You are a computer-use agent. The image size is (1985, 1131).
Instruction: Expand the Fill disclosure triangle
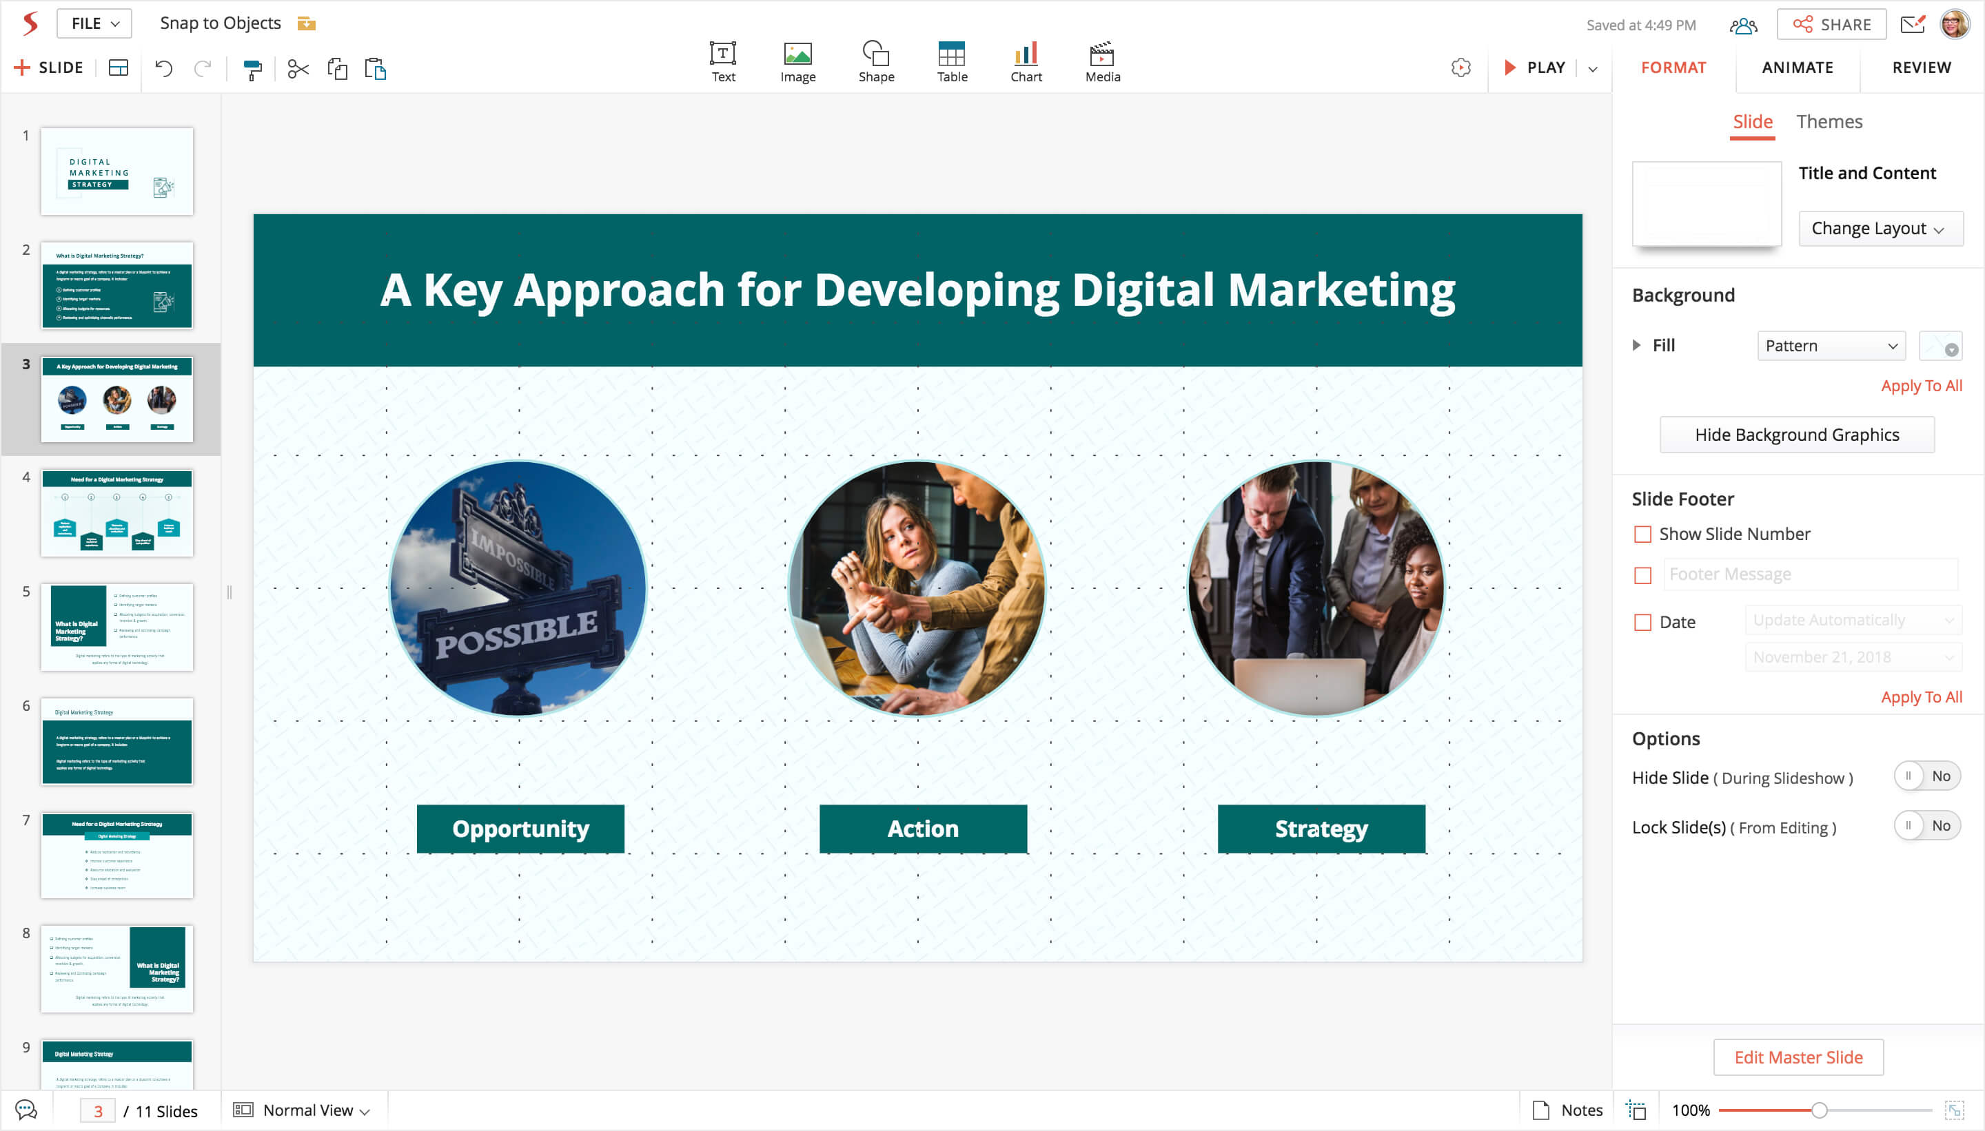[x=1637, y=346]
